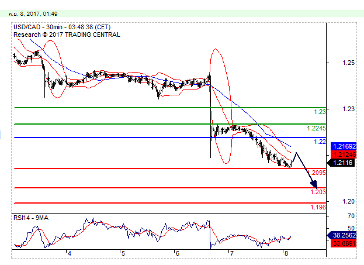
Task: Click the blue 1.21692 price tag
Action: (x=344, y=146)
